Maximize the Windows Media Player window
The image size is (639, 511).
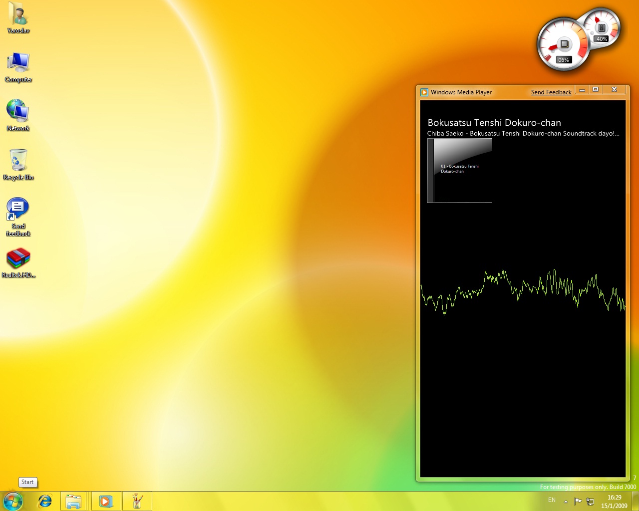(596, 90)
